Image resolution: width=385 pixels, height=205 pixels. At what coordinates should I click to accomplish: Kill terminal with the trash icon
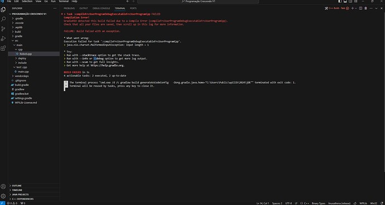(x=365, y=8)
